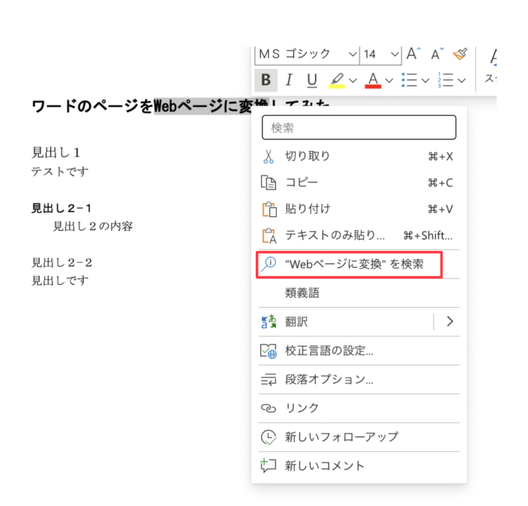Open 類義語 synonyms menu entry
Viewport: 528px width, 506px height.
(x=359, y=293)
